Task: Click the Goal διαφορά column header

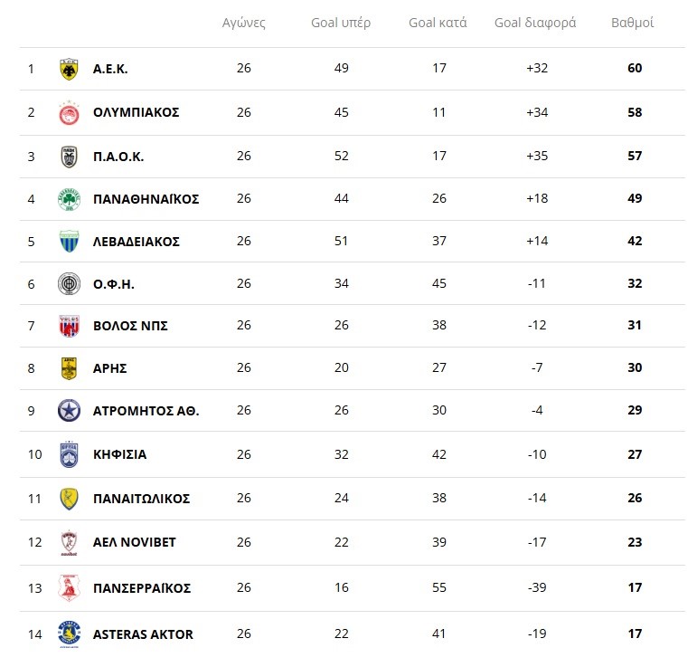Action: [x=535, y=24]
